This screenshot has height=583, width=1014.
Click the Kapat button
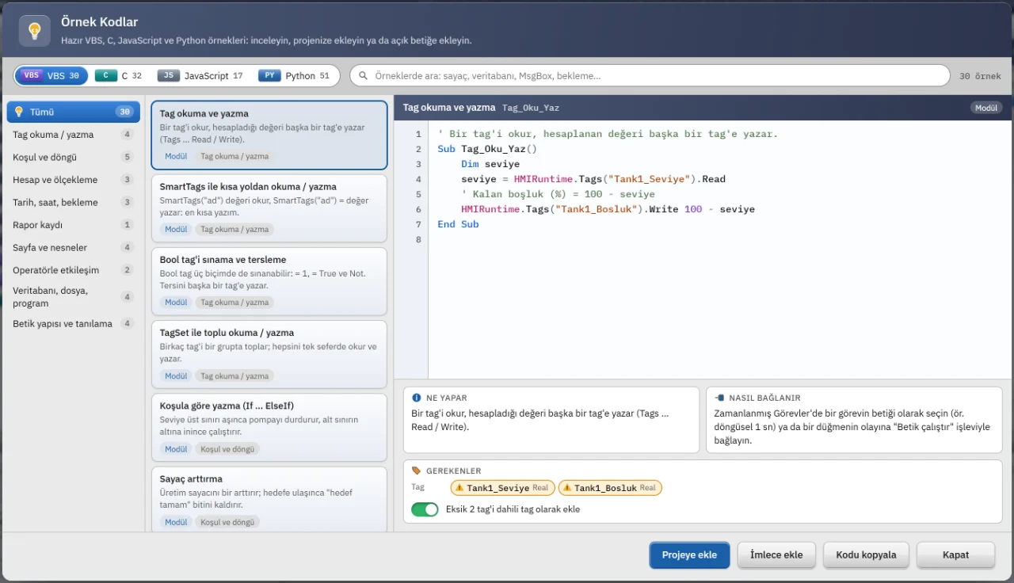click(x=955, y=554)
